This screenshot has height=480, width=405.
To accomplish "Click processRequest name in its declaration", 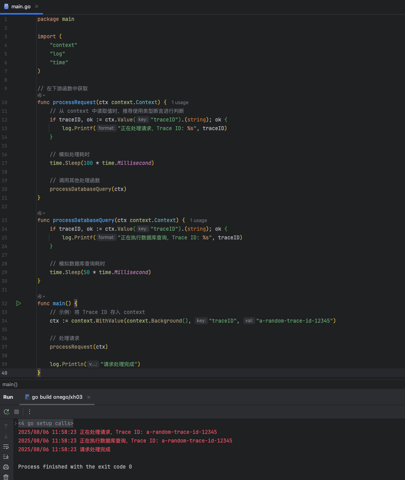I will tap(74, 102).
